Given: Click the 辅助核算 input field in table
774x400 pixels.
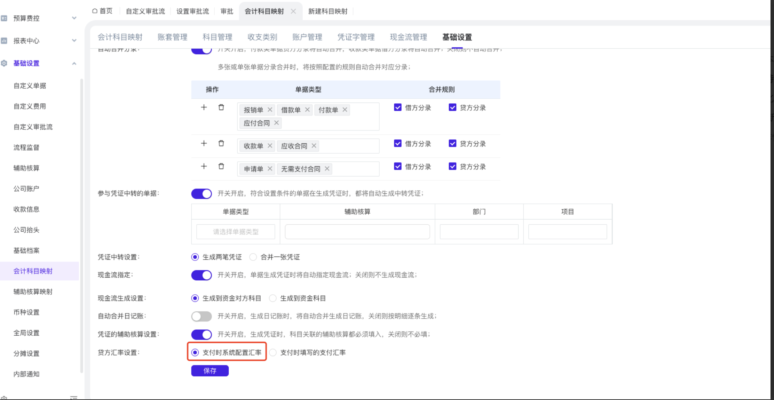Looking at the screenshot, I should [357, 232].
